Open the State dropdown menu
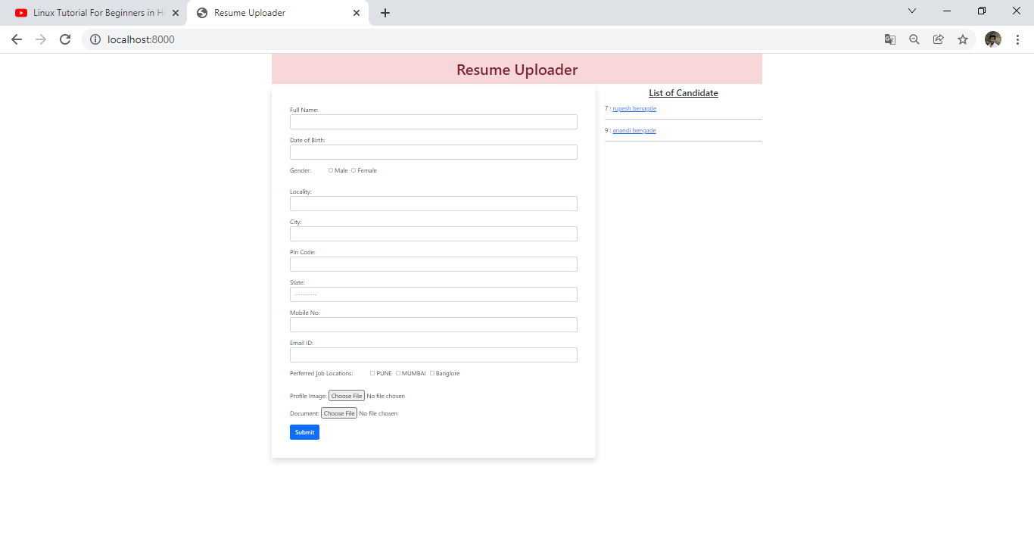This screenshot has width=1034, height=551. (433, 294)
